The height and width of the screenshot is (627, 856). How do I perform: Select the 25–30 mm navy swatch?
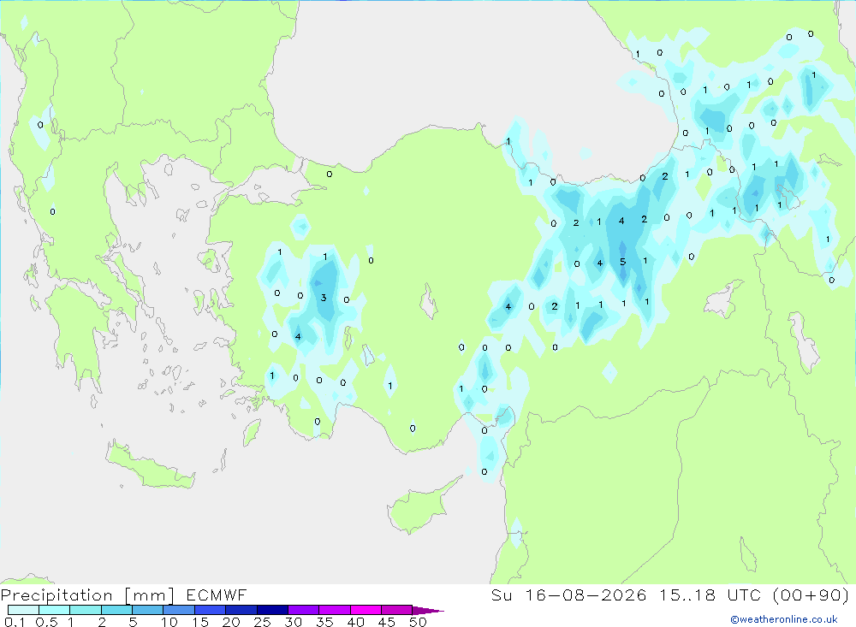[272, 610]
